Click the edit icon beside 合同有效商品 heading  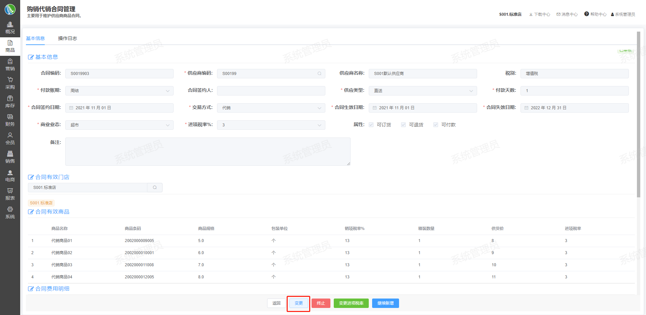(x=31, y=212)
